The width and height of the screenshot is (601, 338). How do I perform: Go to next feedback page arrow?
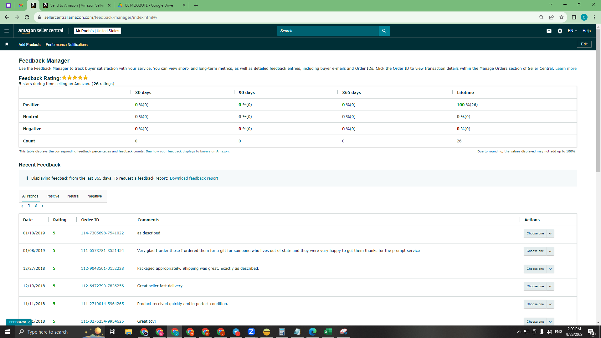pos(43,206)
